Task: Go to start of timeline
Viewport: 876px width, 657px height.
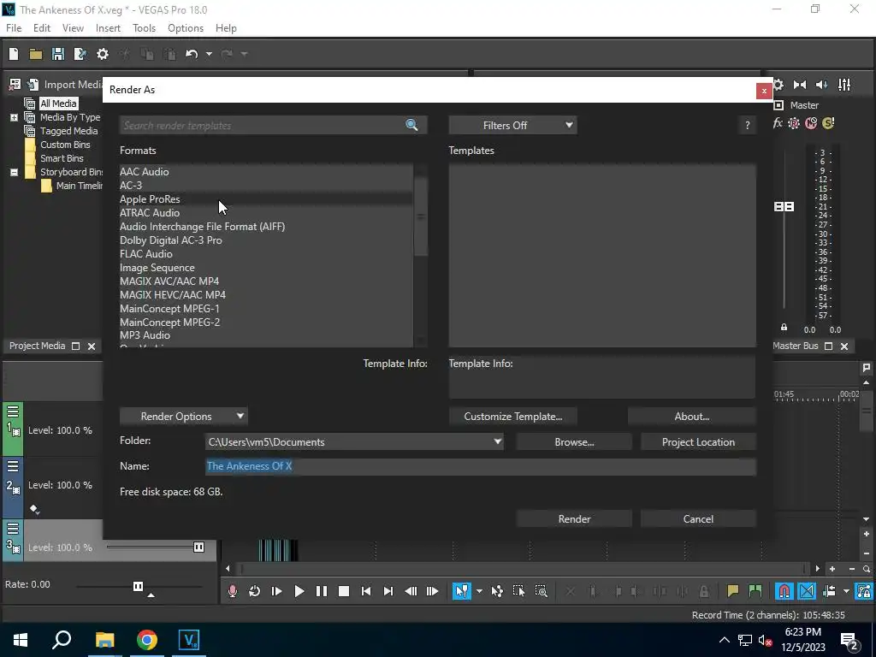Action: 366,591
